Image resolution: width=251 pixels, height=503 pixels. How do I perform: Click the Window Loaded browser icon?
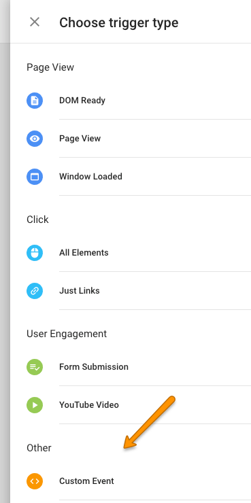[35, 177]
